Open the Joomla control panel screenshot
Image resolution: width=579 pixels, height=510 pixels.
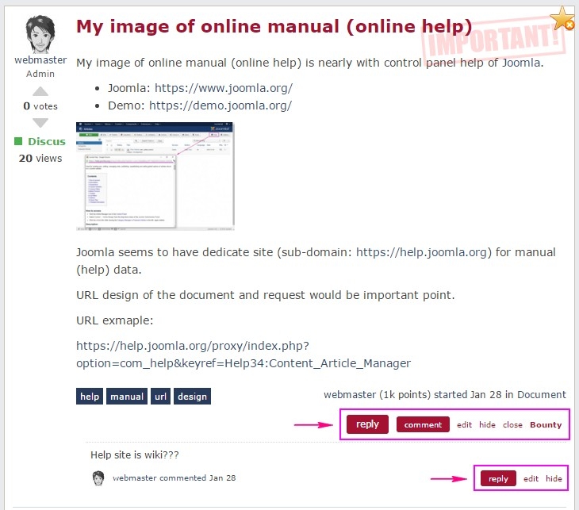155,176
